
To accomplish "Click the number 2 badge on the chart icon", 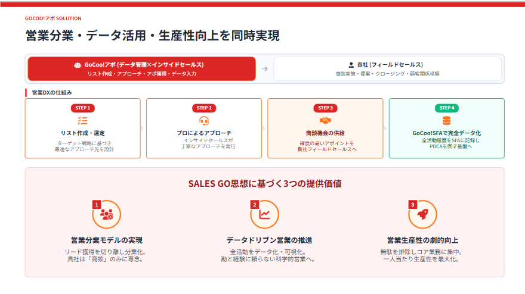I will (x=255, y=205).
